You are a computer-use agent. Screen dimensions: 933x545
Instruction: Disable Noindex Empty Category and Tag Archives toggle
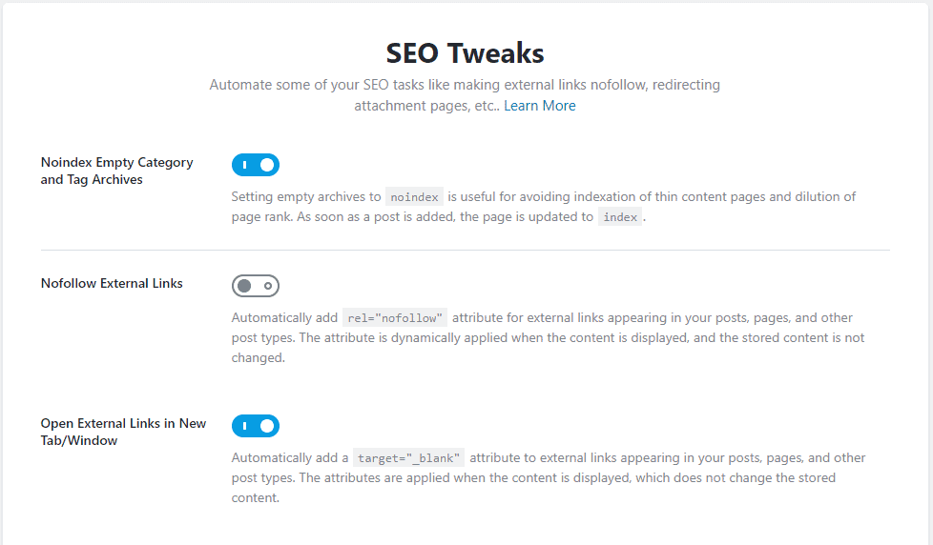[255, 165]
